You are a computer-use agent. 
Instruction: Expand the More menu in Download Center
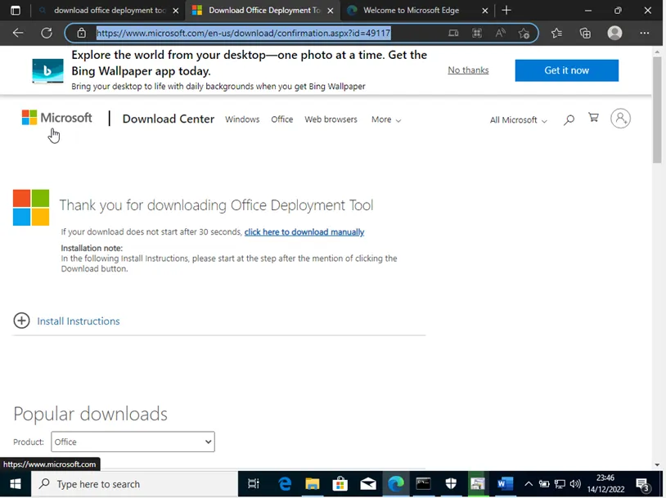[385, 119]
